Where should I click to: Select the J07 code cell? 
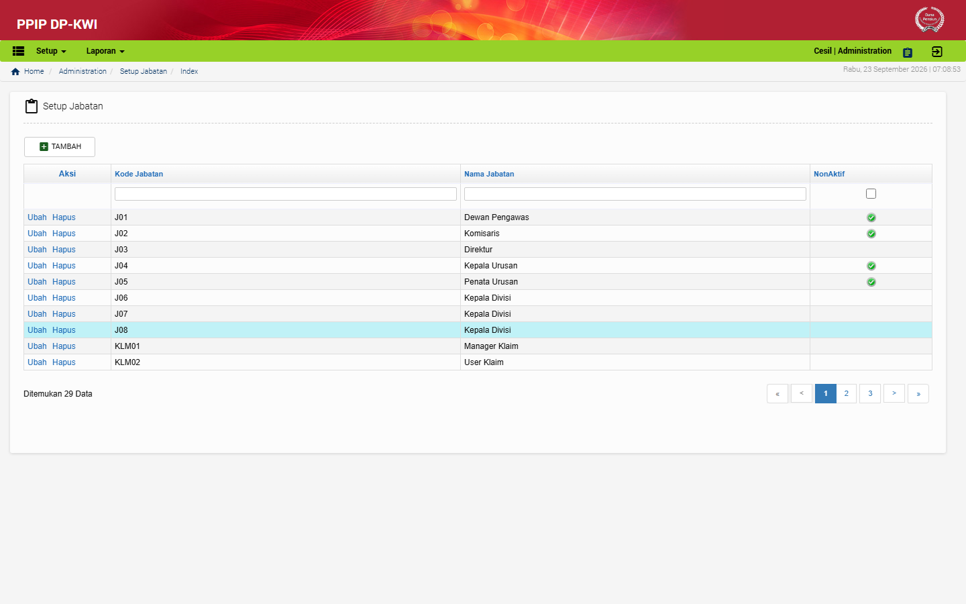286,314
